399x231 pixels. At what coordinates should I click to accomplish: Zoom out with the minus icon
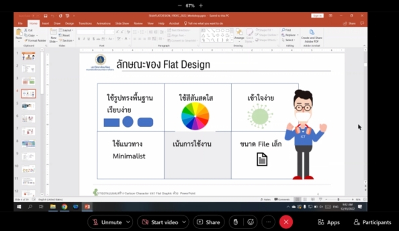[x=180, y=6]
